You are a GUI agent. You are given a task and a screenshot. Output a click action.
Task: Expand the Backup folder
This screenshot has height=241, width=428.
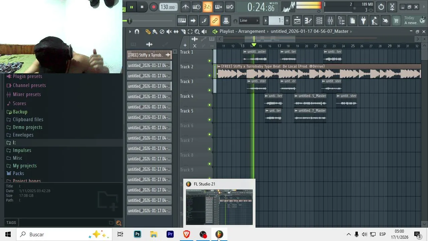tap(20, 112)
